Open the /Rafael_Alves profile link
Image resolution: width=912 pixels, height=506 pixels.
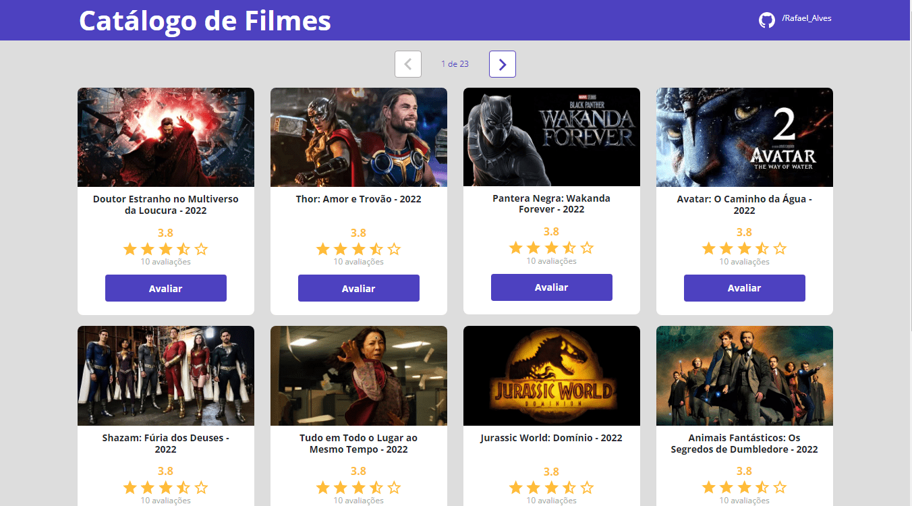click(806, 18)
